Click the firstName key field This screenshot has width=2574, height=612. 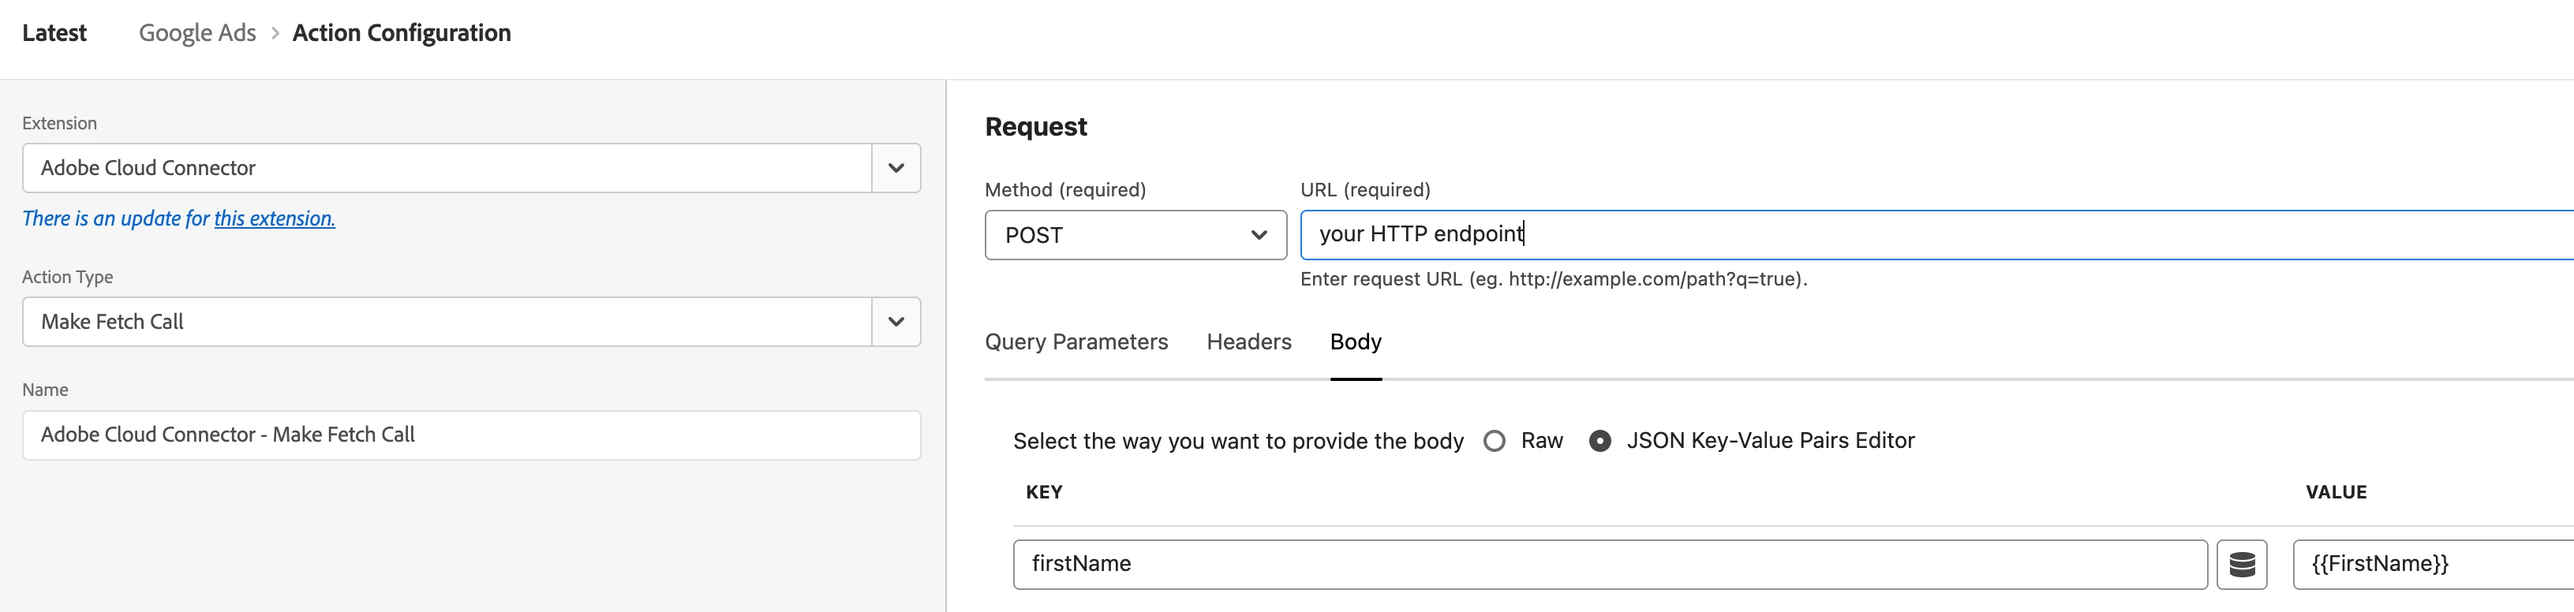1609,564
